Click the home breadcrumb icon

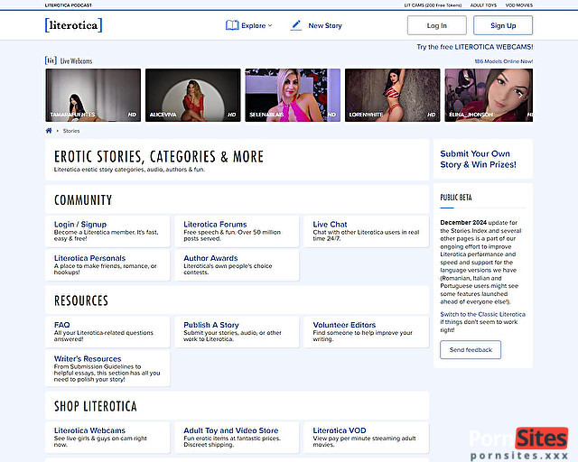(x=49, y=131)
